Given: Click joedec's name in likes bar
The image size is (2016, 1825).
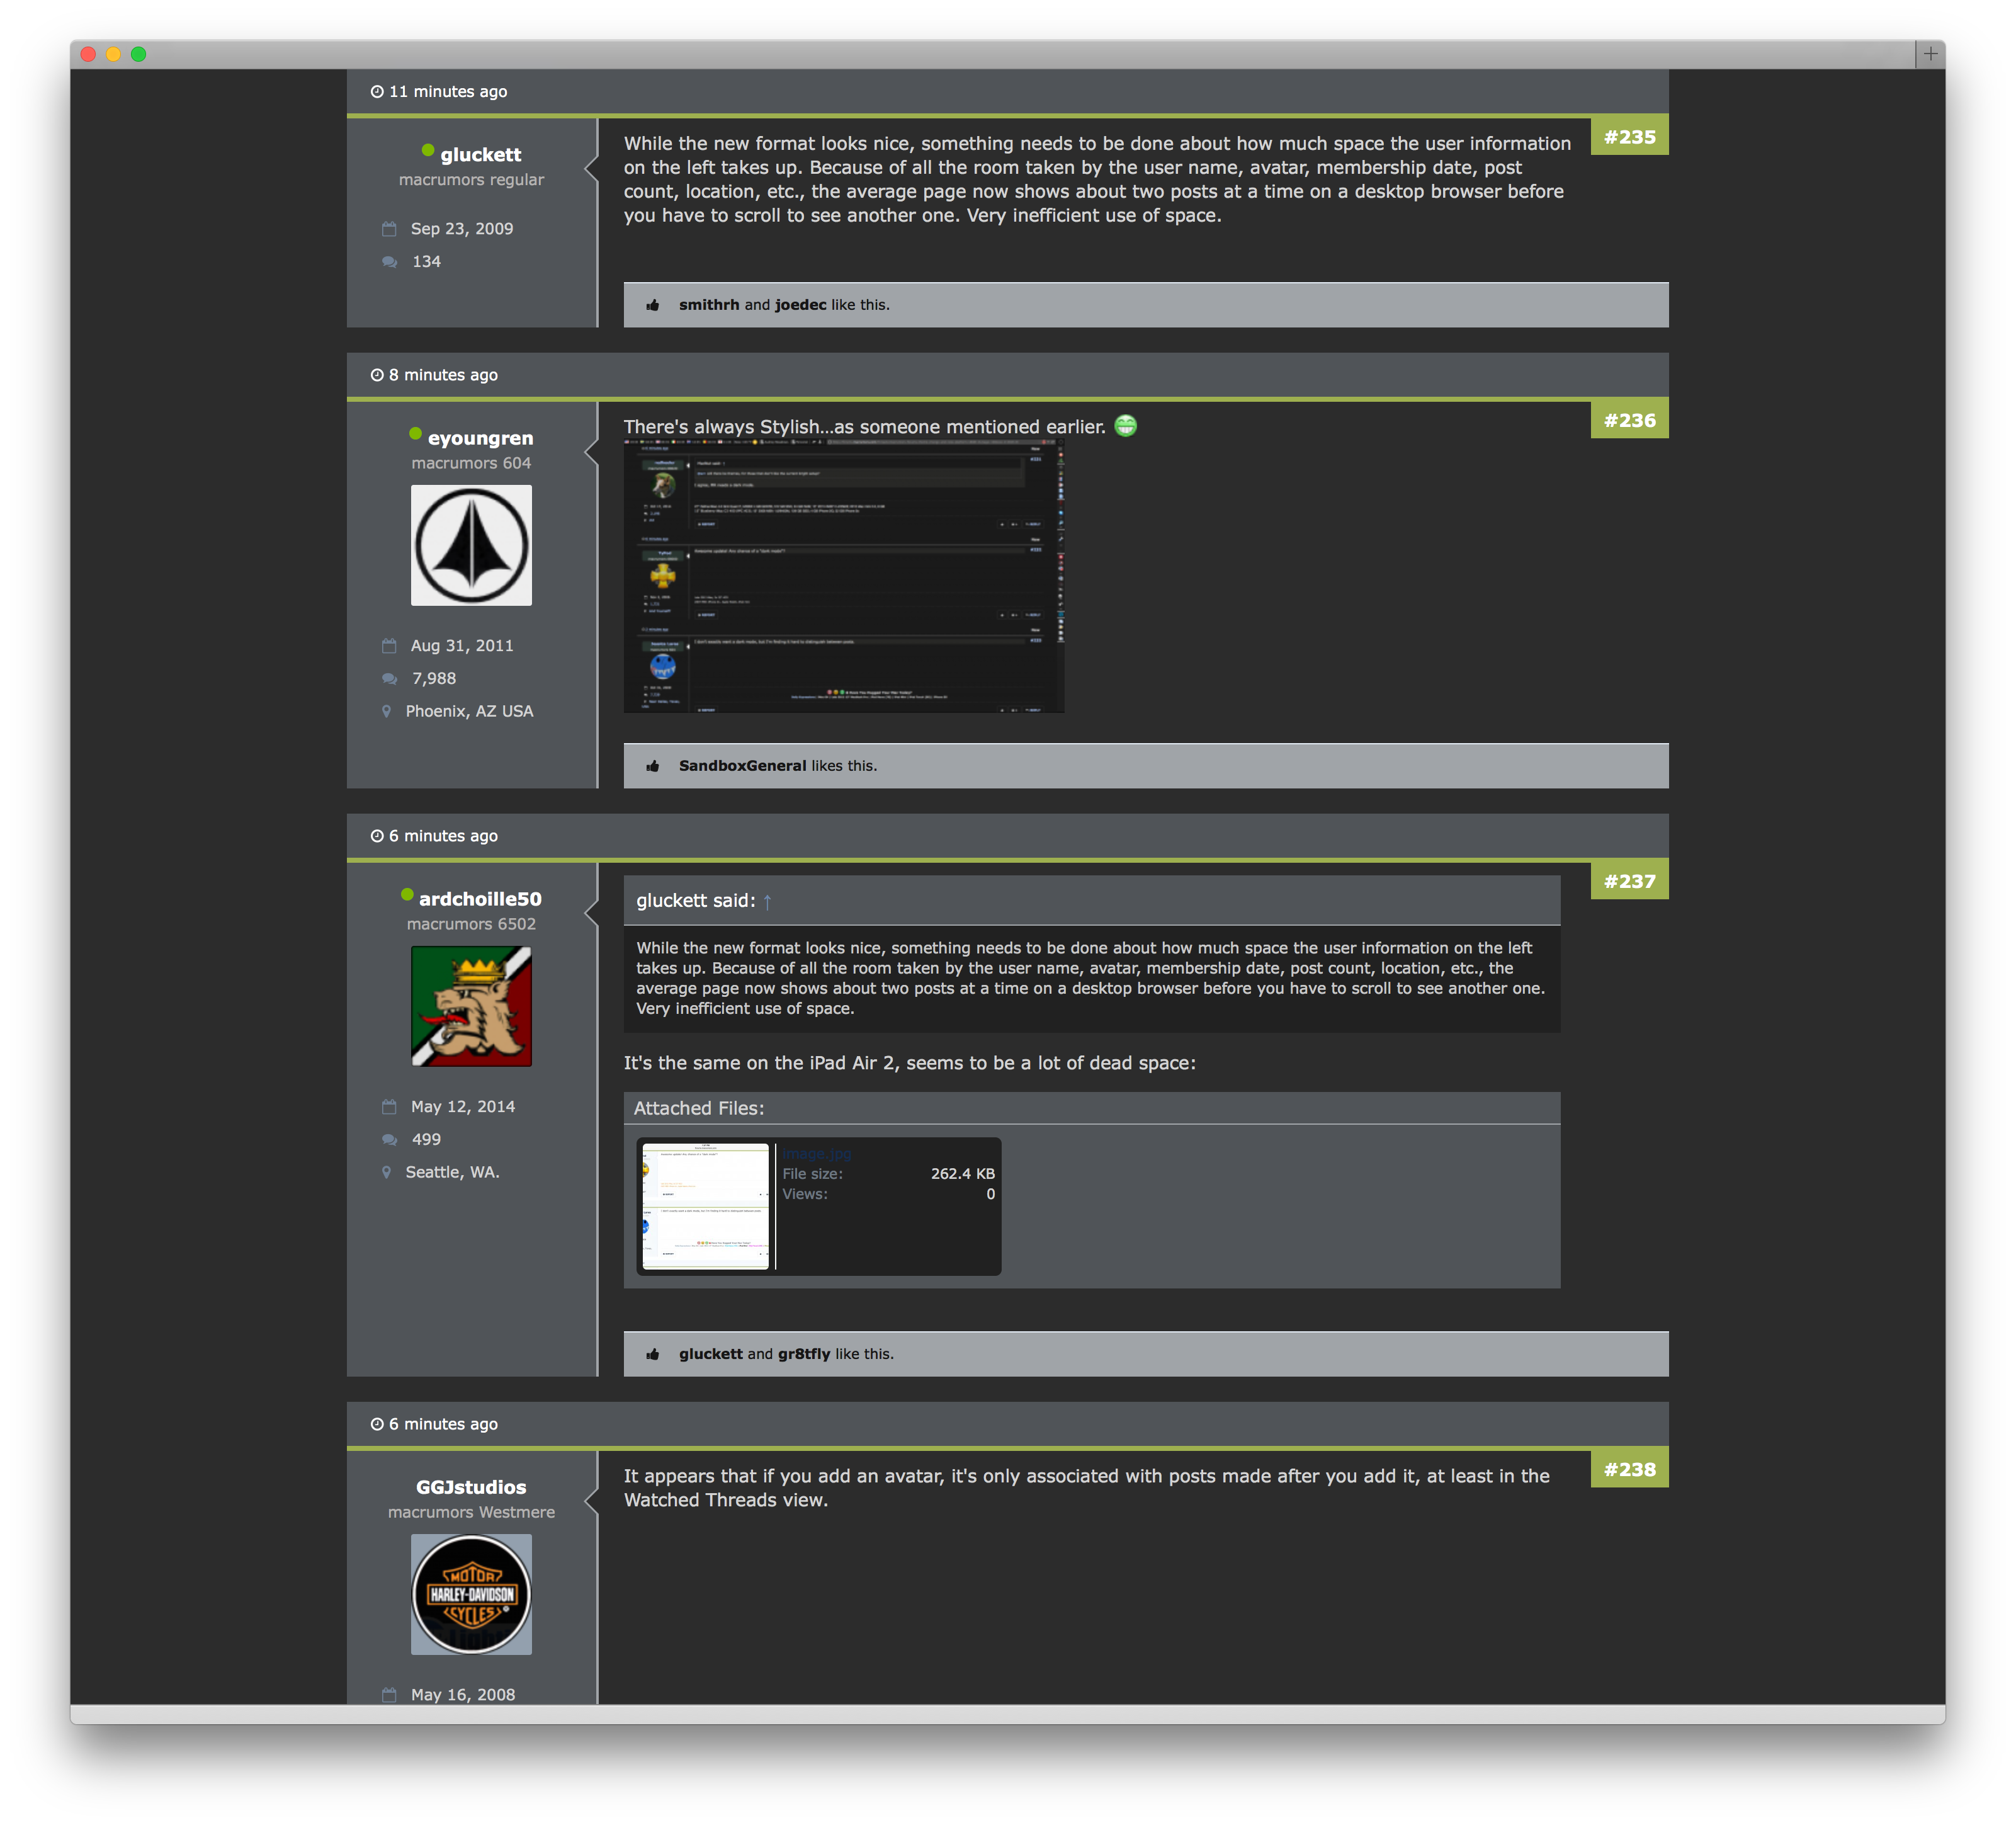Looking at the screenshot, I should point(800,305).
